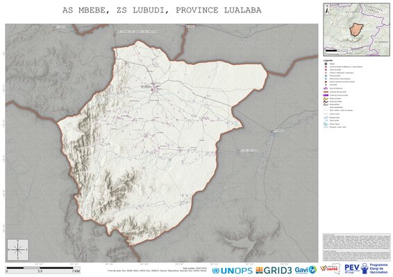This screenshot has width=393, height=277.
Task: Click the data sources text block
Action: [x=356, y=247]
